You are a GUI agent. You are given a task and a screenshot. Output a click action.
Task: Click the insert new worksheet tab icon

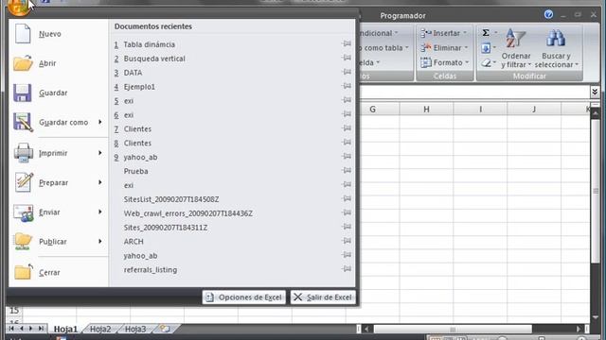(165, 329)
